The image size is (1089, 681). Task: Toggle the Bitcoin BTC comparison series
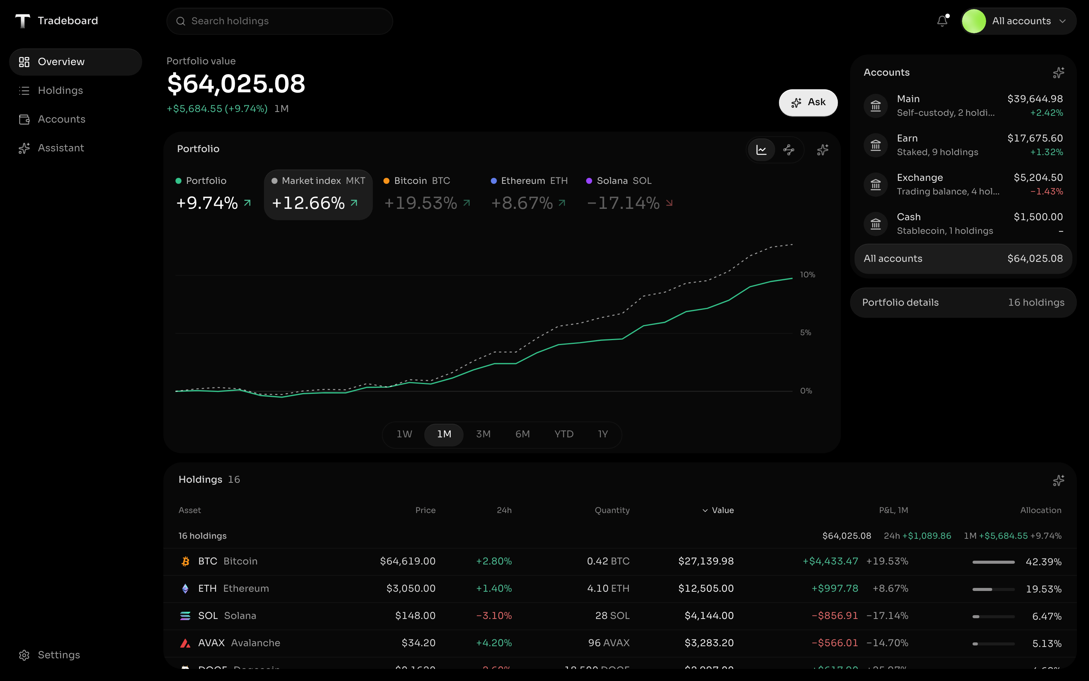427,194
